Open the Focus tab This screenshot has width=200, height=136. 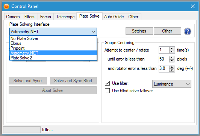(x=45, y=17)
